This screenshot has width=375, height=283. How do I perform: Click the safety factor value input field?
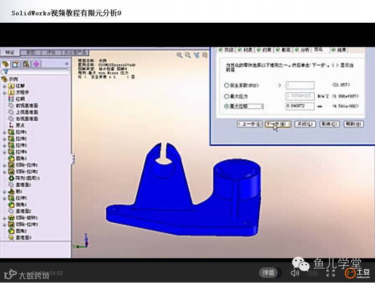point(300,85)
